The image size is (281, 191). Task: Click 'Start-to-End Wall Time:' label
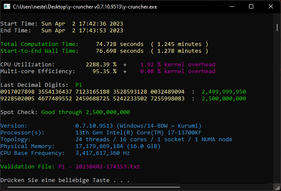pyautogui.click(x=40, y=51)
